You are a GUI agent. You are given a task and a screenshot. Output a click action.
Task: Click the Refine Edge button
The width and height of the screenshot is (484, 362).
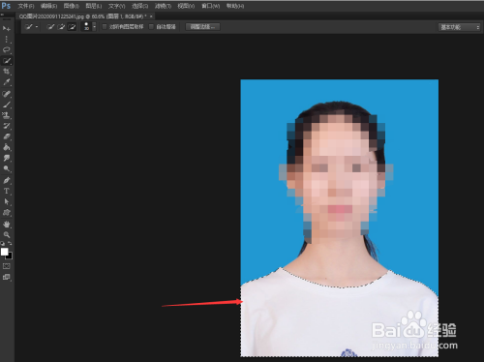tap(202, 27)
